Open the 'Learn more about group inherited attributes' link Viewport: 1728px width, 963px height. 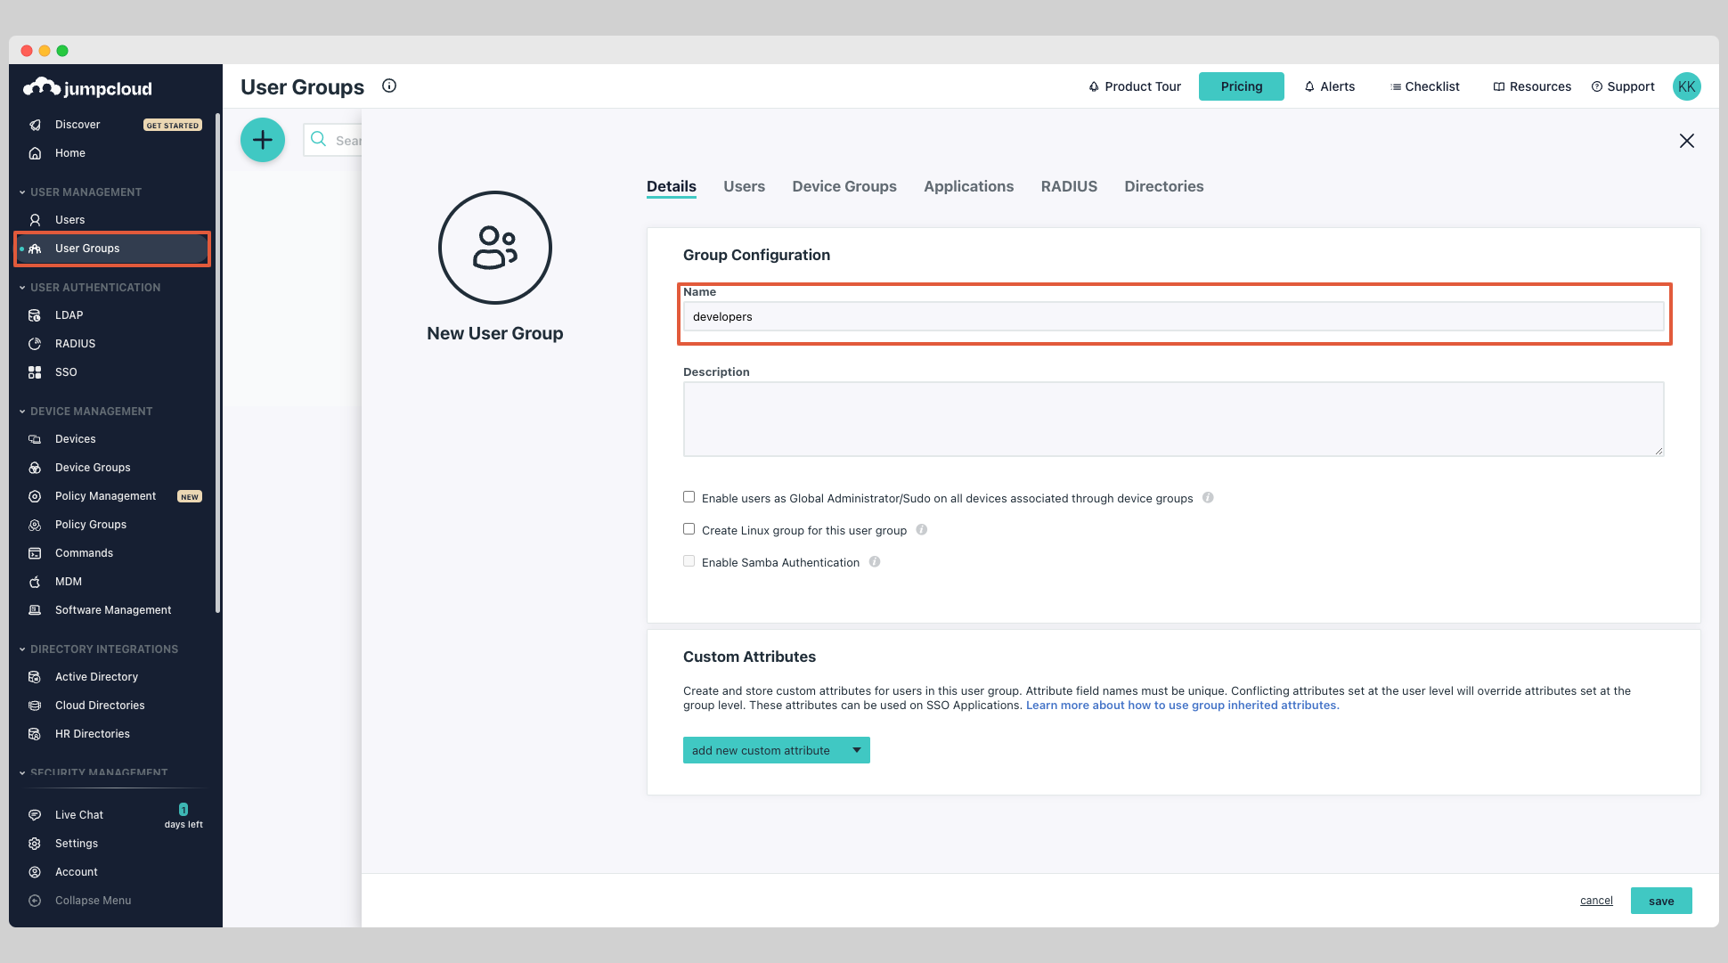(x=1182, y=705)
